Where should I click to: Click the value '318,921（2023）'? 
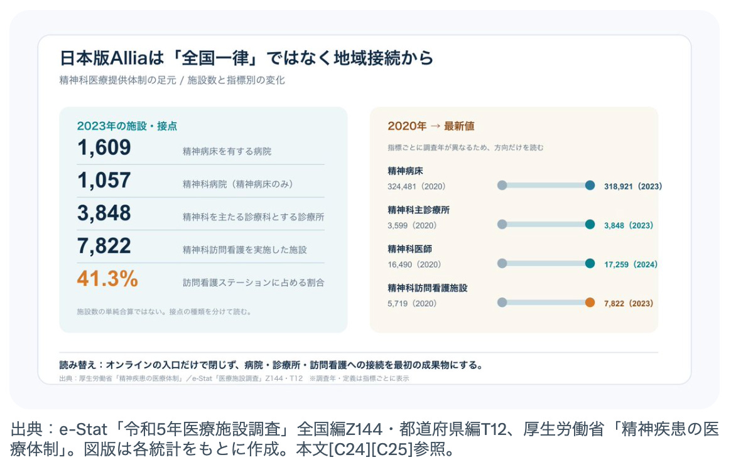(633, 186)
